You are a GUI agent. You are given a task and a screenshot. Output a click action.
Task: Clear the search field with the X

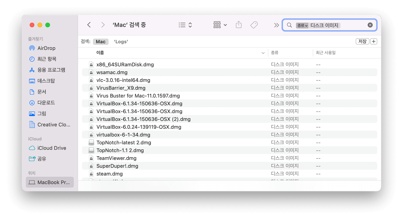click(x=370, y=25)
